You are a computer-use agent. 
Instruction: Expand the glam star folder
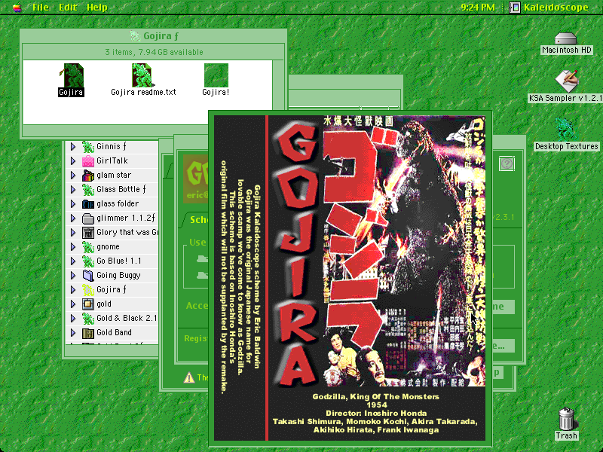click(72, 176)
